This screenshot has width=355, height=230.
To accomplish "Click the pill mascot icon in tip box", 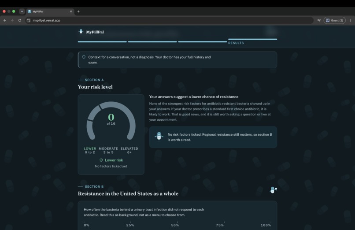I will [159, 136].
